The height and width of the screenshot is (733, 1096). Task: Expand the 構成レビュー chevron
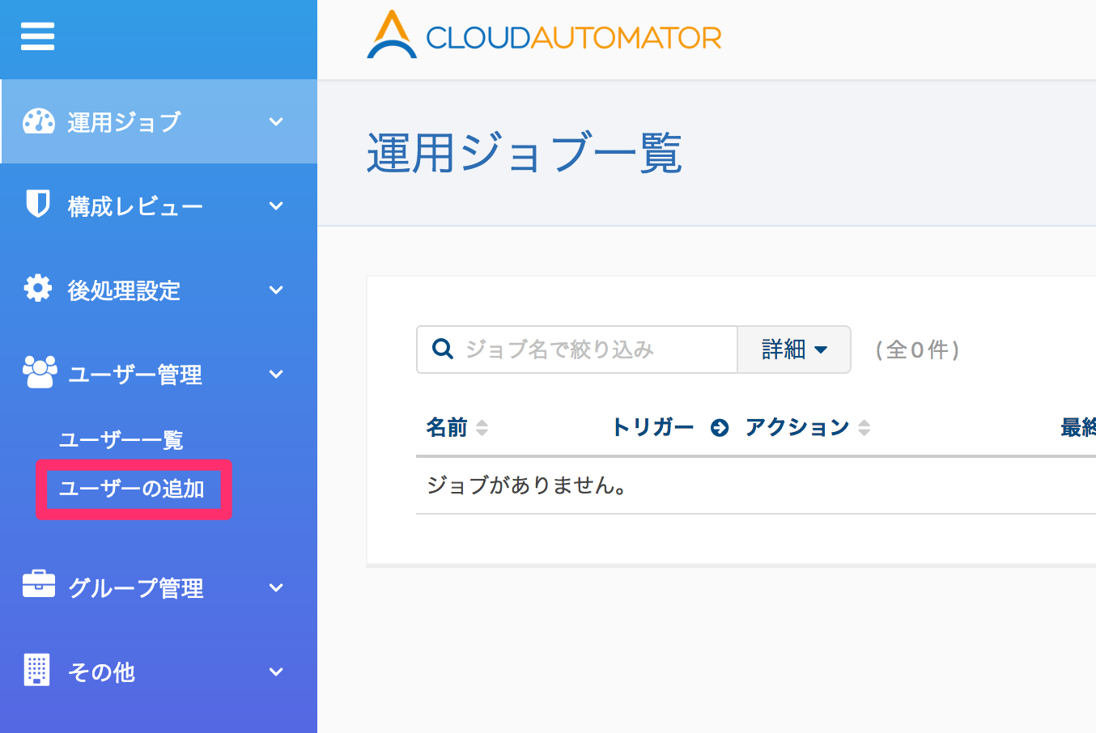276,206
